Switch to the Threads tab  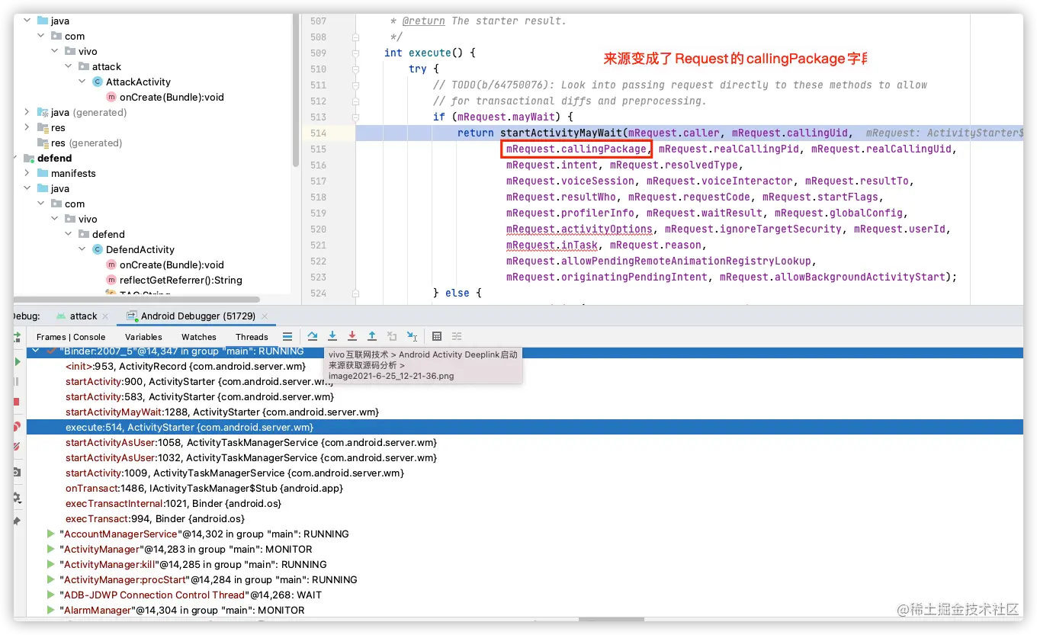(252, 337)
